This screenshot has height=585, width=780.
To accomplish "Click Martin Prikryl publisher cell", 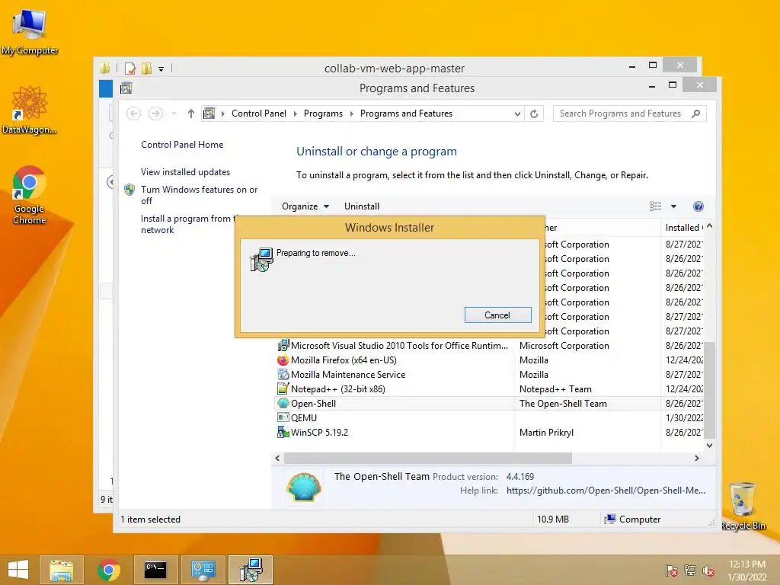I will tap(546, 433).
